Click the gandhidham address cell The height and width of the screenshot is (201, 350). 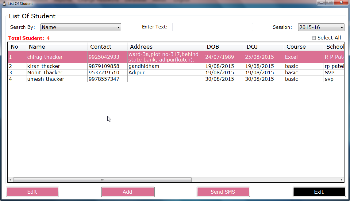[x=166, y=66]
